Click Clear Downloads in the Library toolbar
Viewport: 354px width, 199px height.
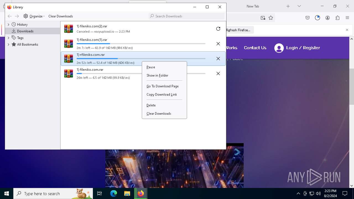pos(61,16)
